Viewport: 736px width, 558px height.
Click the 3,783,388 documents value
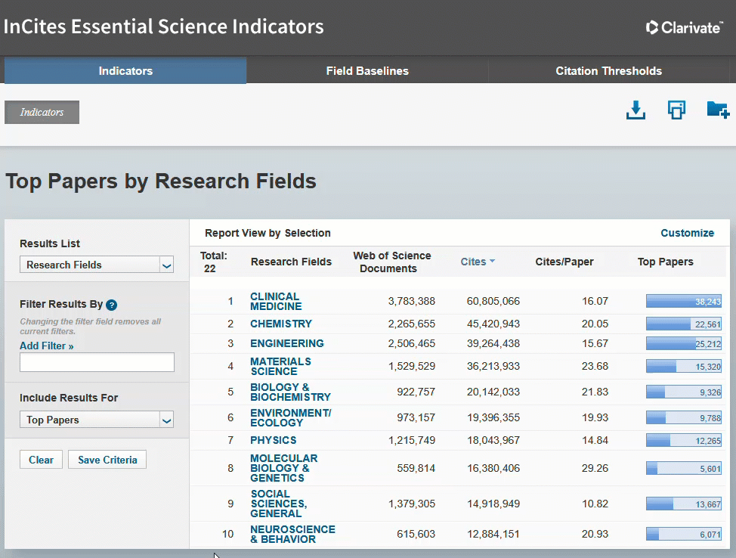[x=411, y=301]
